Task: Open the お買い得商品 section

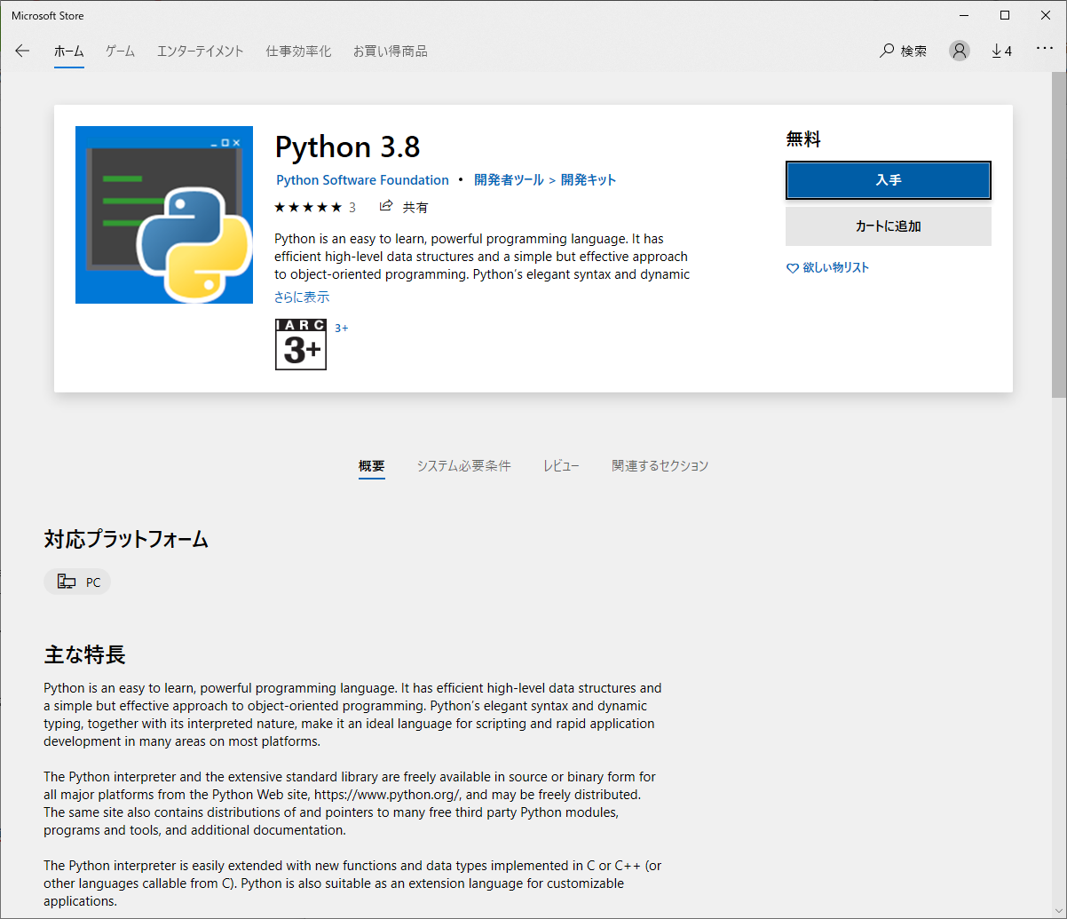Action: coord(391,51)
